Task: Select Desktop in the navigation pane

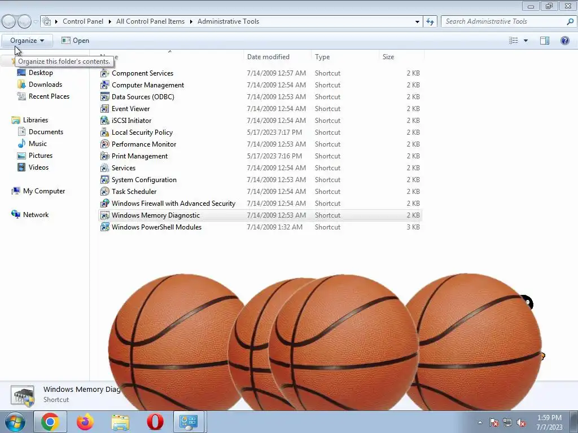Action: tap(41, 73)
